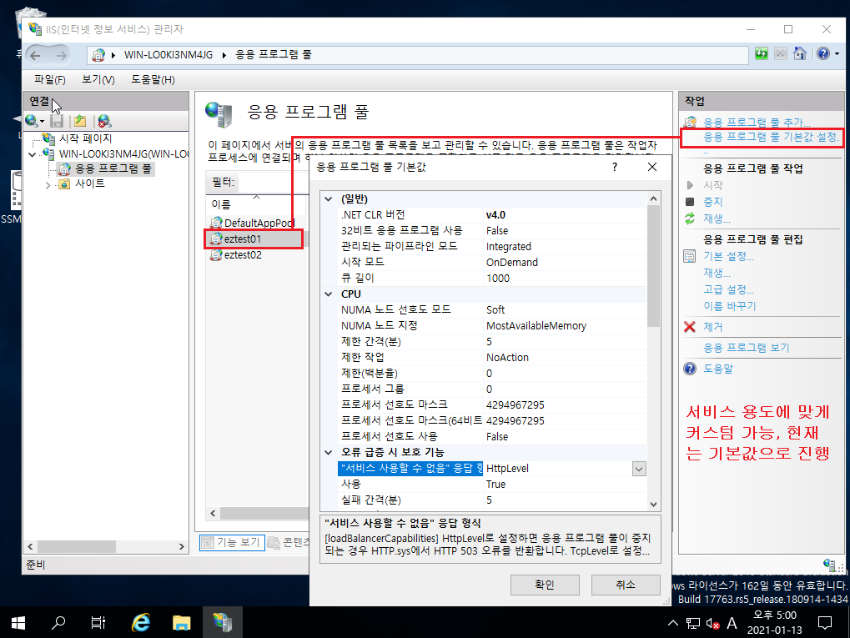Click the up folder icon in Connections toolbar

click(80, 121)
